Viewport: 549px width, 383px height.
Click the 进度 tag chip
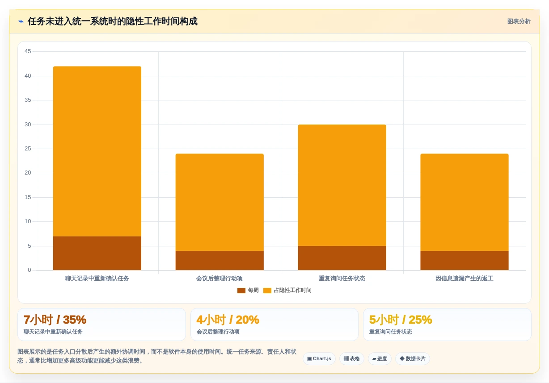380,358
